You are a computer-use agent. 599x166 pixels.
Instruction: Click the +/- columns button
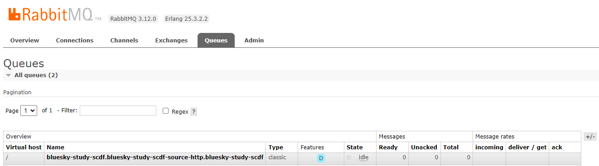pyautogui.click(x=590, y=137)
